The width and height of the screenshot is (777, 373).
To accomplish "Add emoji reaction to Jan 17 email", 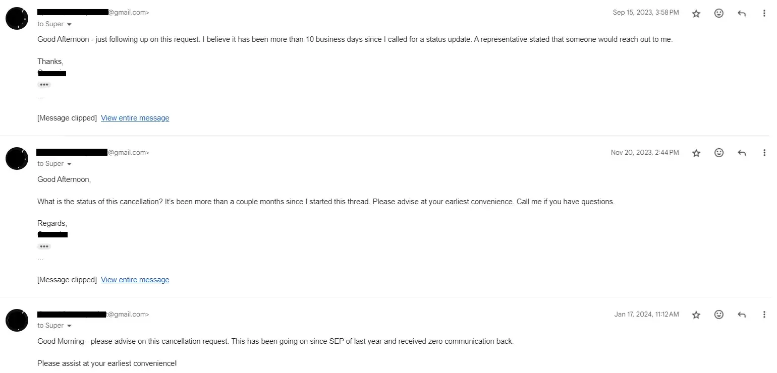I will click(x=719, y=315).
